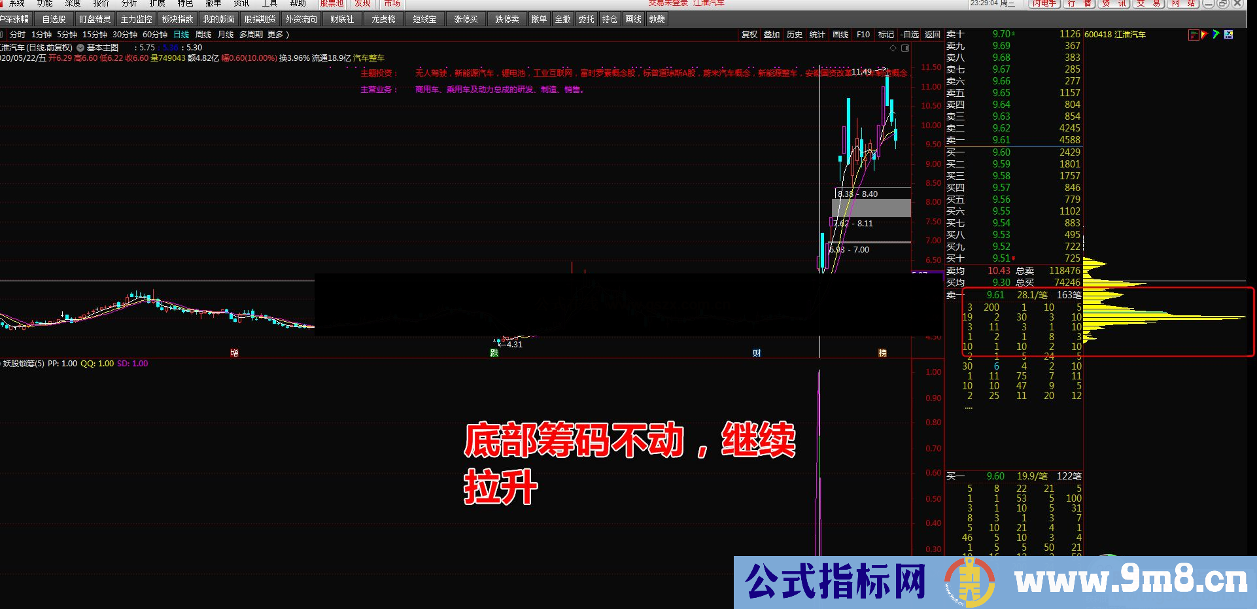Image resolution: width=1257 pixels, height=609 pixels.
Task: Click the 财联社 news toolbar button
Action: (343, 19)
